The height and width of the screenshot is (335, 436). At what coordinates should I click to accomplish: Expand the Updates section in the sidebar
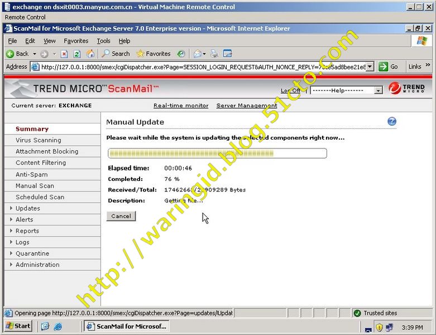(27, 208)
